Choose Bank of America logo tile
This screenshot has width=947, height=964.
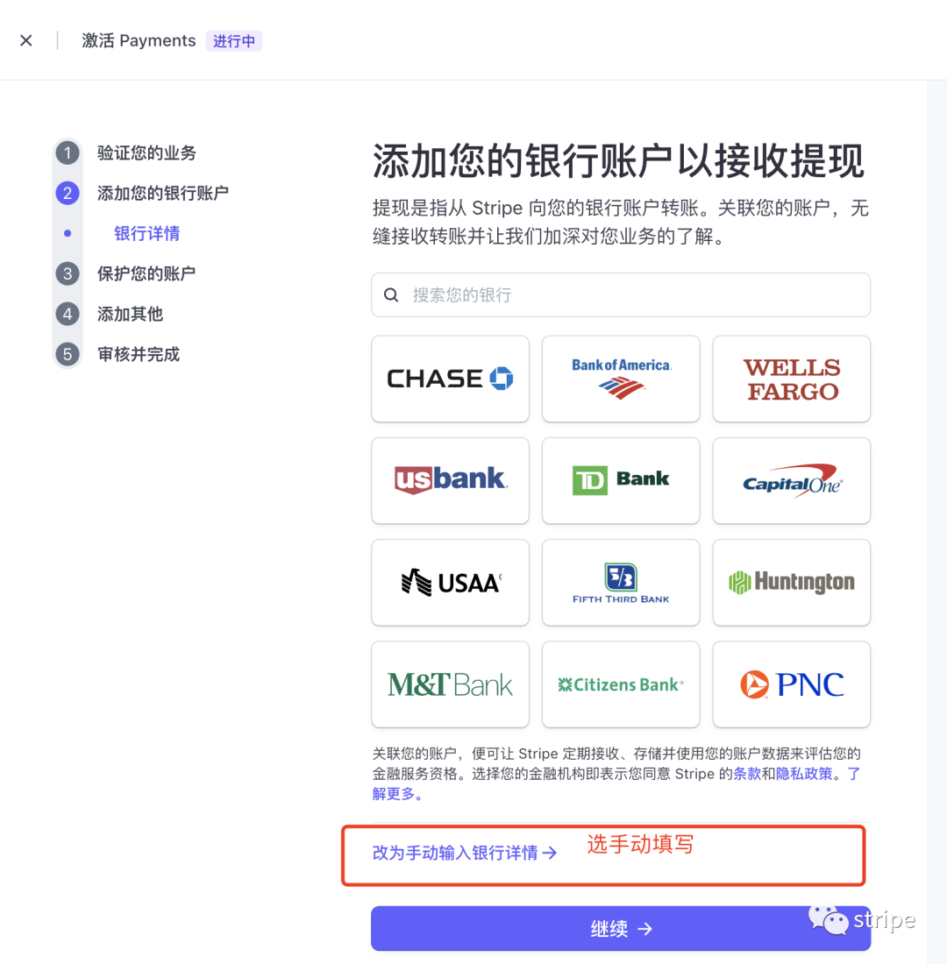click(620, 379)
